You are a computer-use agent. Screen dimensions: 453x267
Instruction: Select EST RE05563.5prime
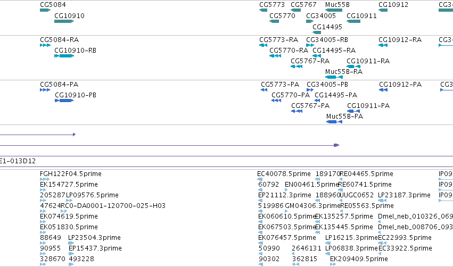342,211
